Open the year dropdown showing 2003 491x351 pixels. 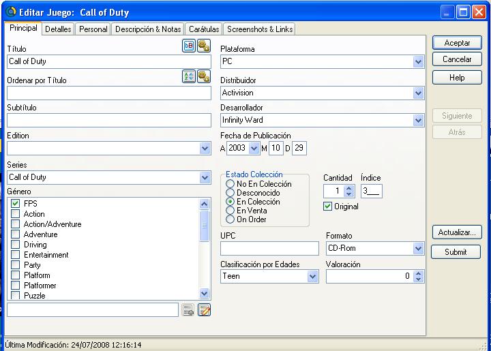tap(254, 148)
